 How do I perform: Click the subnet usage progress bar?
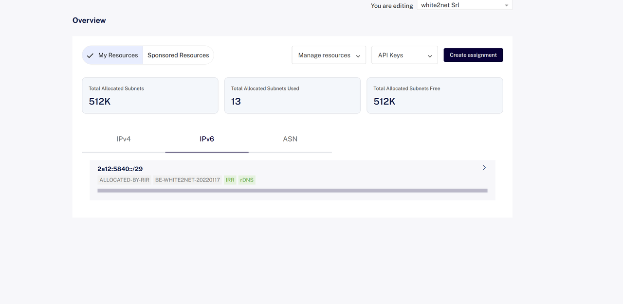point(293,191)
